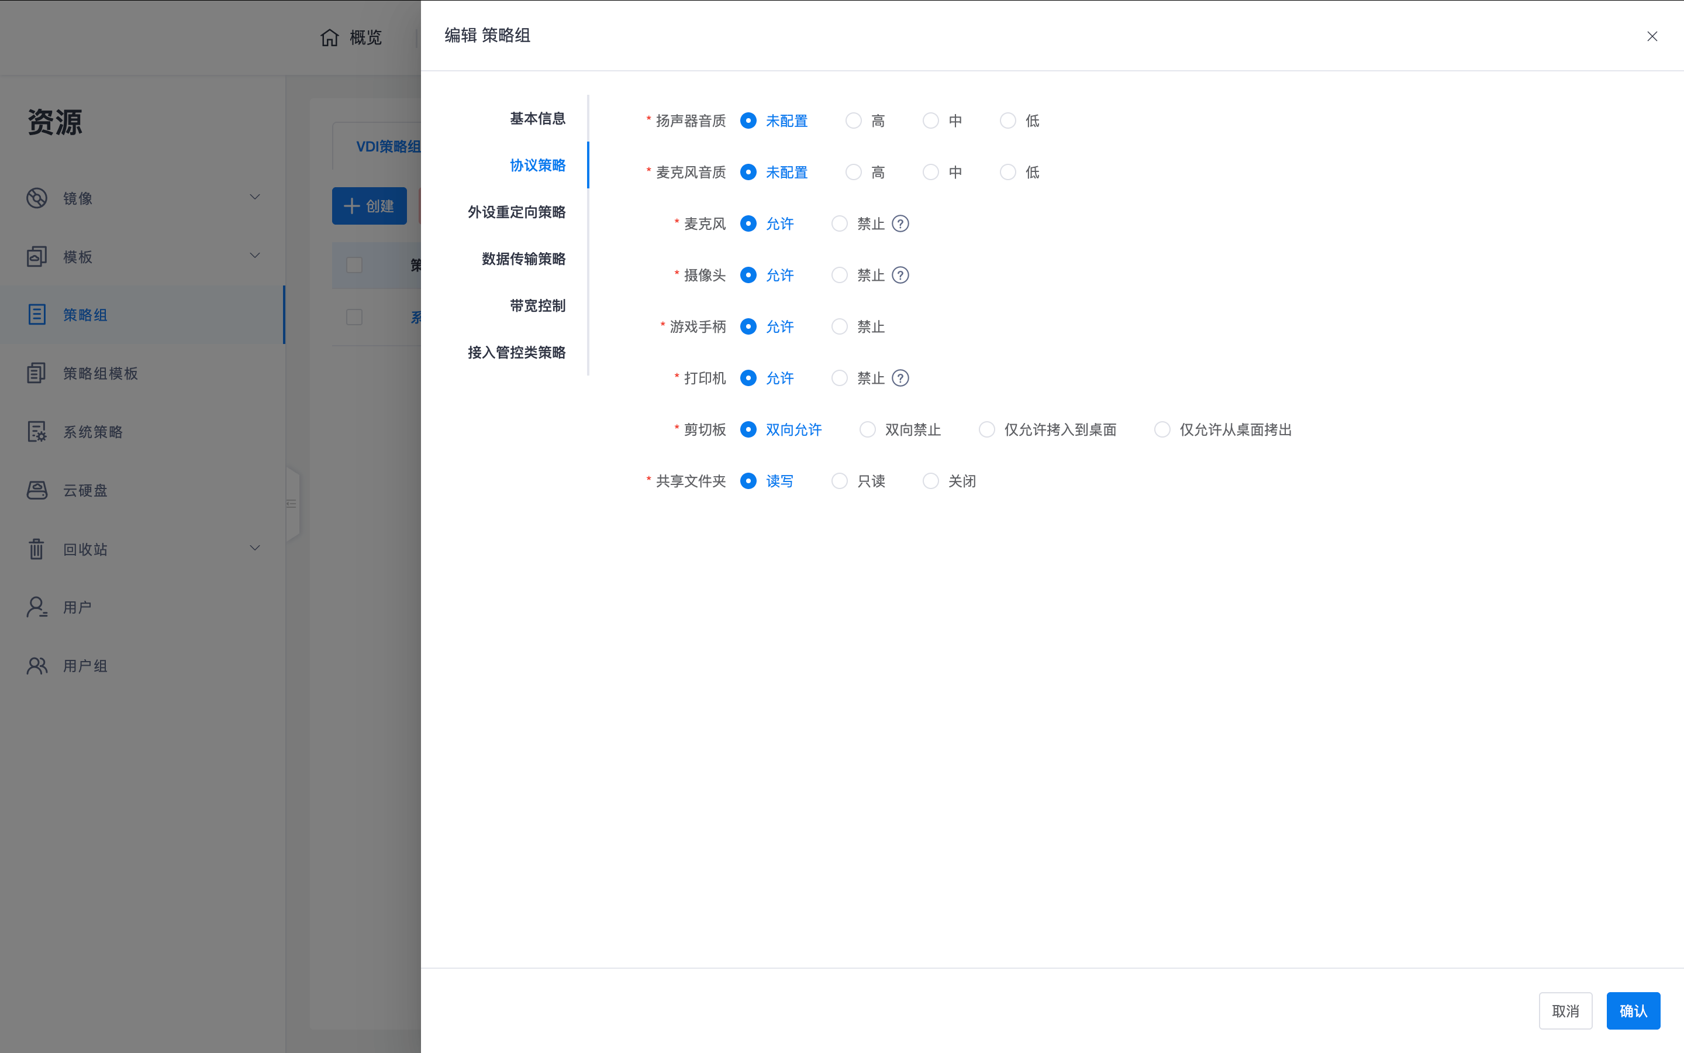Expand the 镜像 menu chevron
This screenshot has height=1053, width=1684.
(x=255, y=197)
